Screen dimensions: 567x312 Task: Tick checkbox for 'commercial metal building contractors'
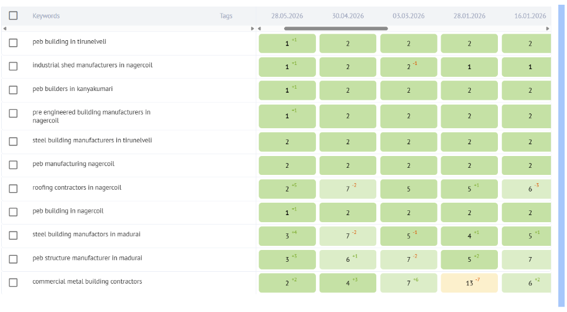pos(14,282)
